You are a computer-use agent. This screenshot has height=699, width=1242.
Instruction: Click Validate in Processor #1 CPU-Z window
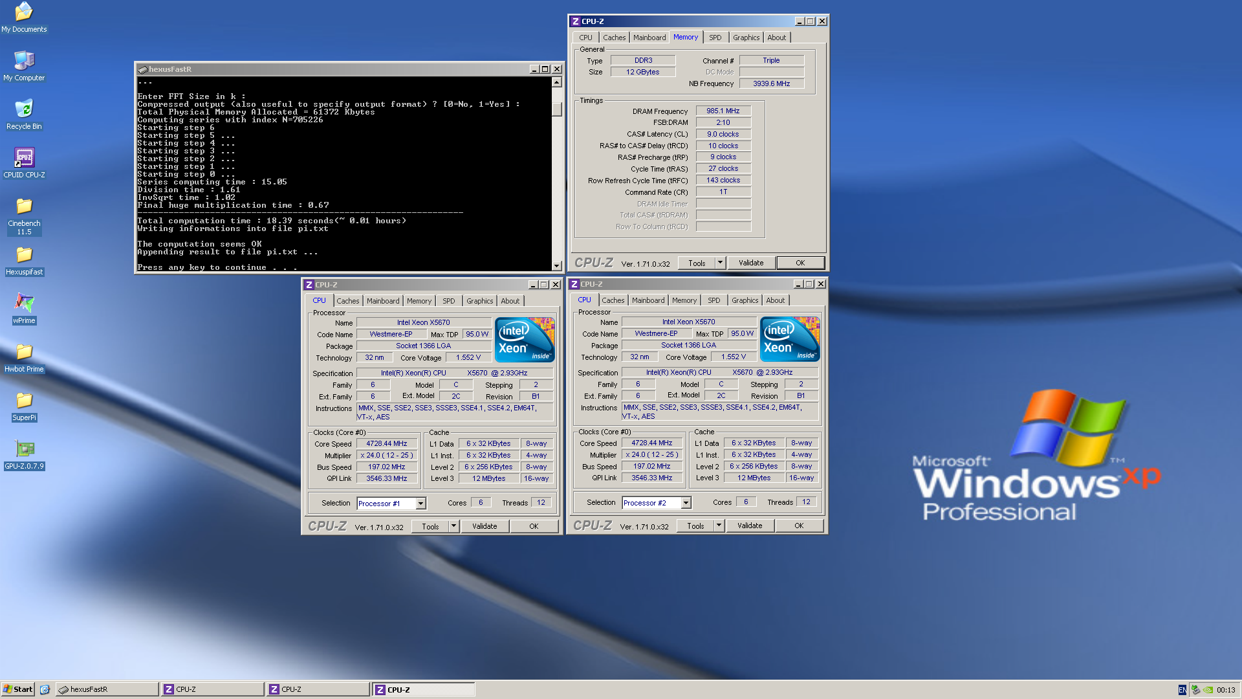485,526
